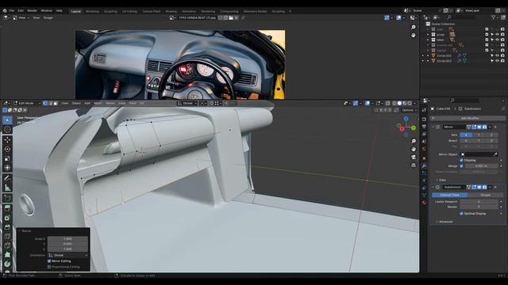This screenshot has height=285, width=508.
Task: Toggle the Mirror Editing checkbox
Action: (x=49, y=261)
